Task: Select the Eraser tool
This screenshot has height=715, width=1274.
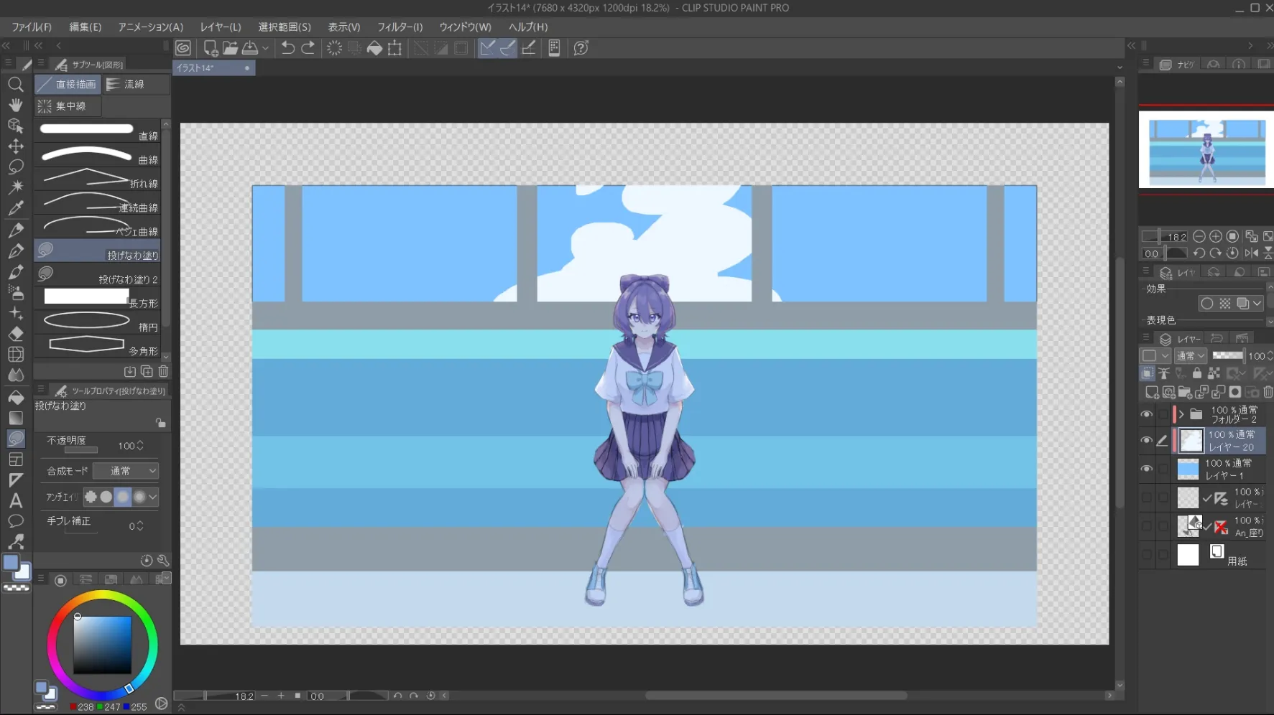Action: coord(15,334)
